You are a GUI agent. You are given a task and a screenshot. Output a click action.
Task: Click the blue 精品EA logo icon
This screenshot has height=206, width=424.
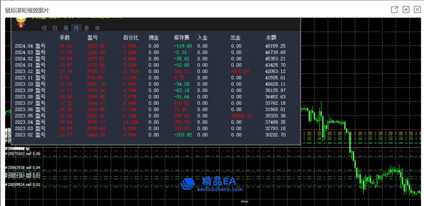(188, 184)
